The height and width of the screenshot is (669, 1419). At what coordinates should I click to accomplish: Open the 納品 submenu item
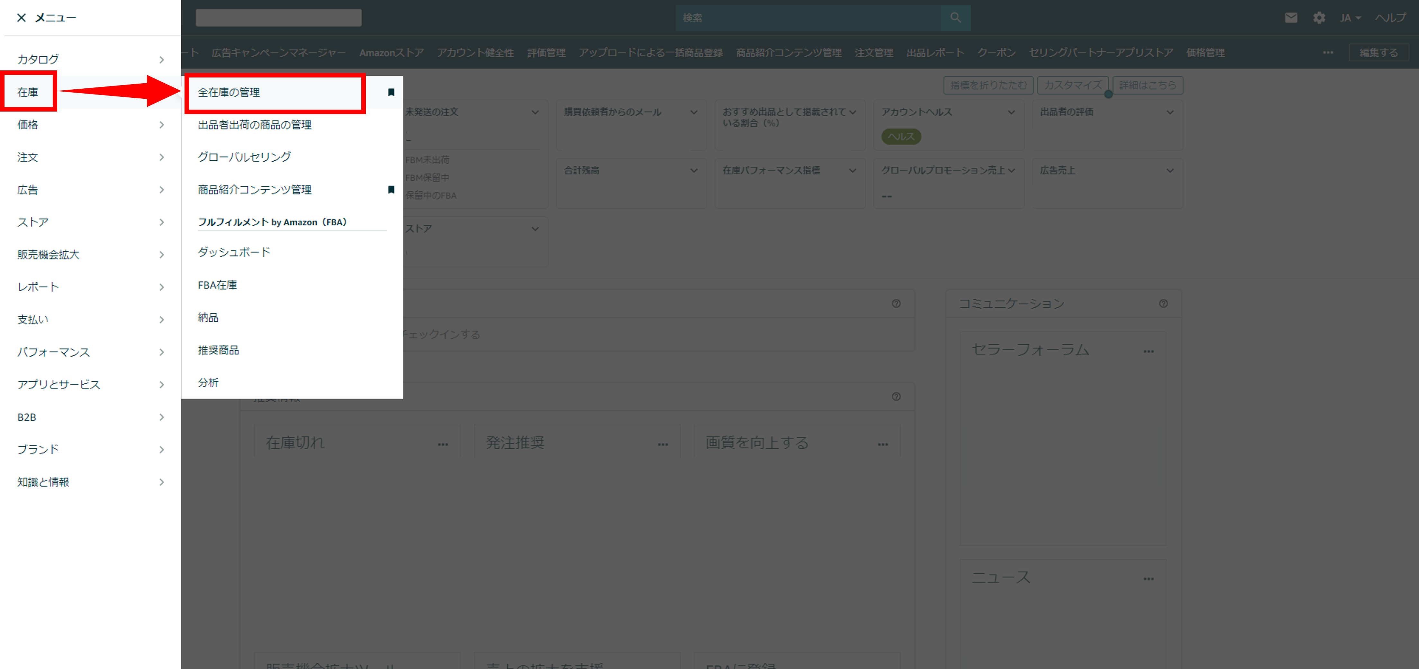click(x=208, y=317)
